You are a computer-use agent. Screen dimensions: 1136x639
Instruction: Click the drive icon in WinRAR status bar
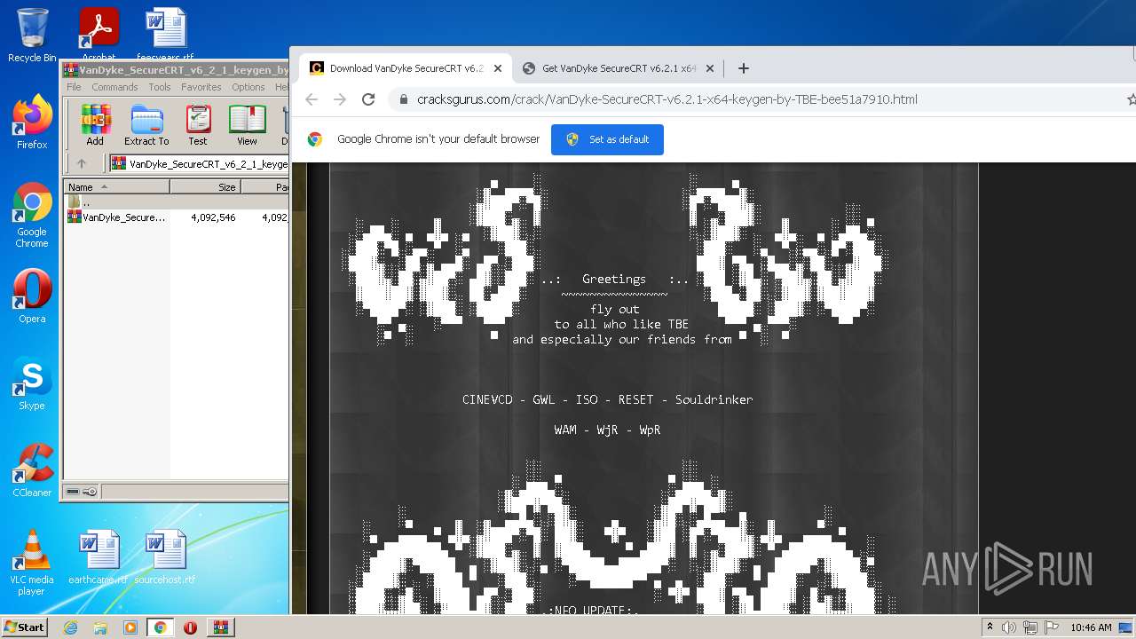(73, 492)
